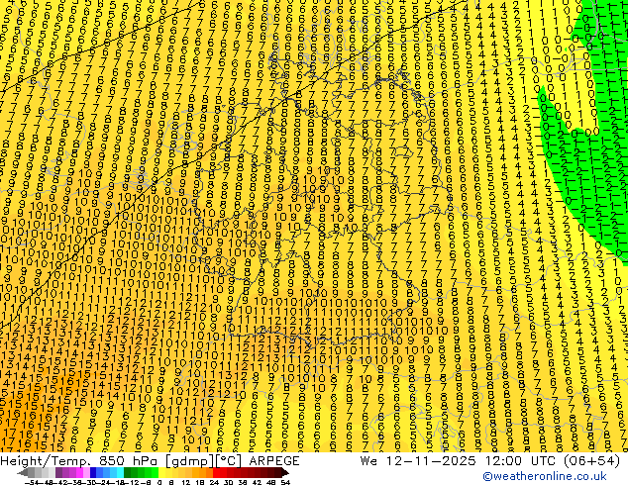Screen dimensions: 628x485
Task: Click the legend value '0'
Action: pyautogui.click(x=159, y=482)
